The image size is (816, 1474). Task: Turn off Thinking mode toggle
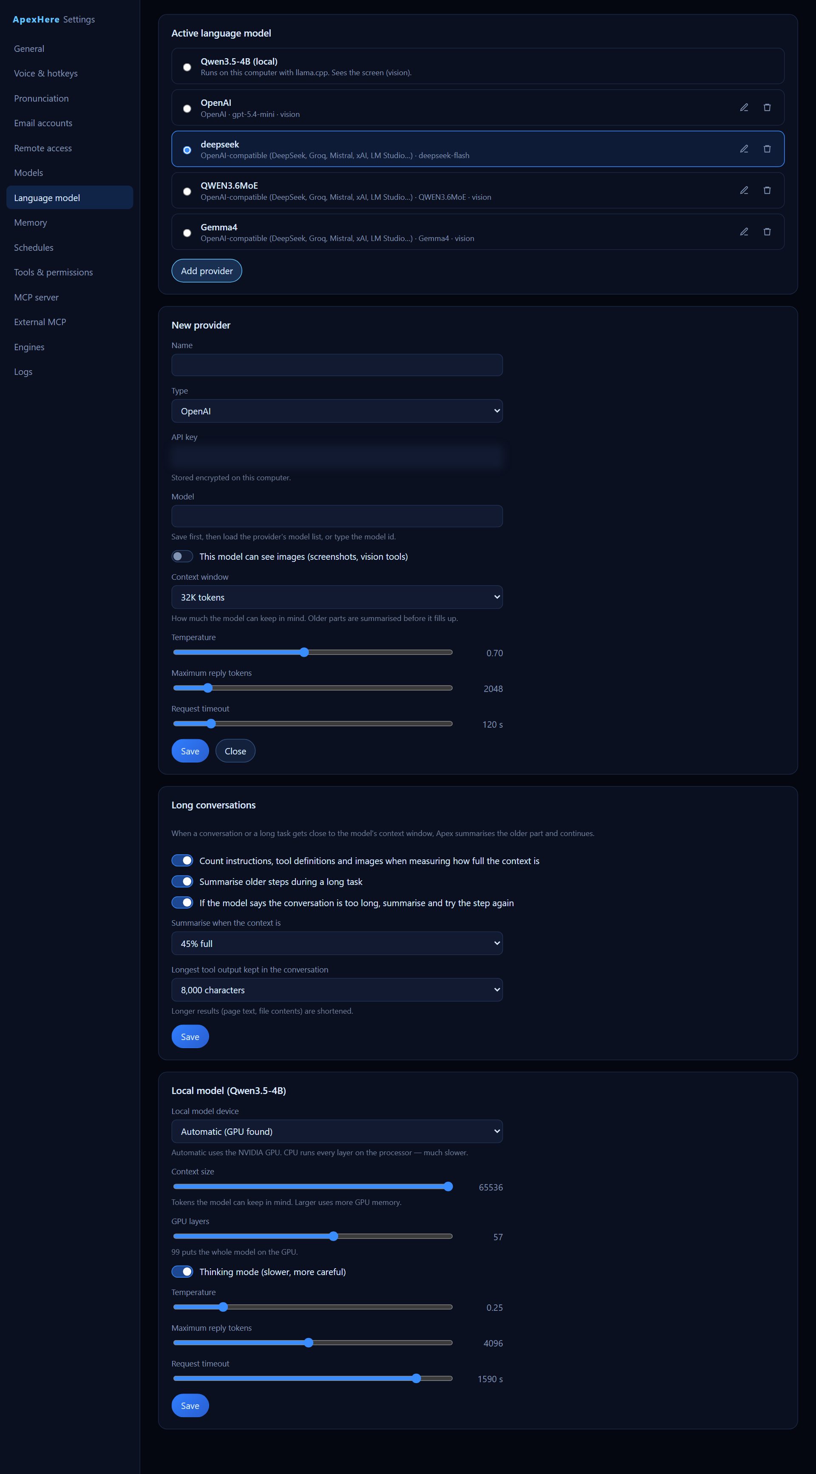coord(182,1272)
